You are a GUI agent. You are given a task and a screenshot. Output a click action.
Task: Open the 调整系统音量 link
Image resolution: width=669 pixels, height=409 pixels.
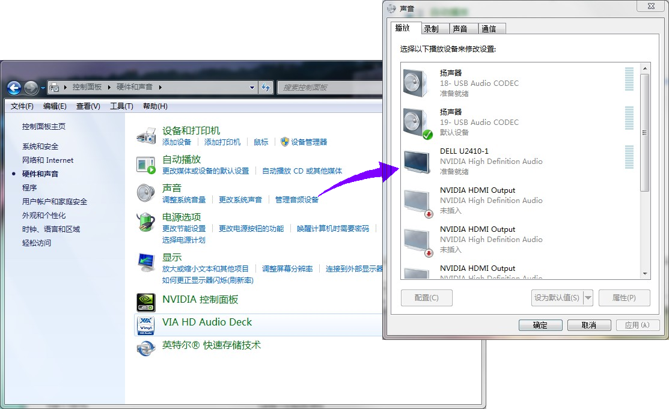coord(184,199)
